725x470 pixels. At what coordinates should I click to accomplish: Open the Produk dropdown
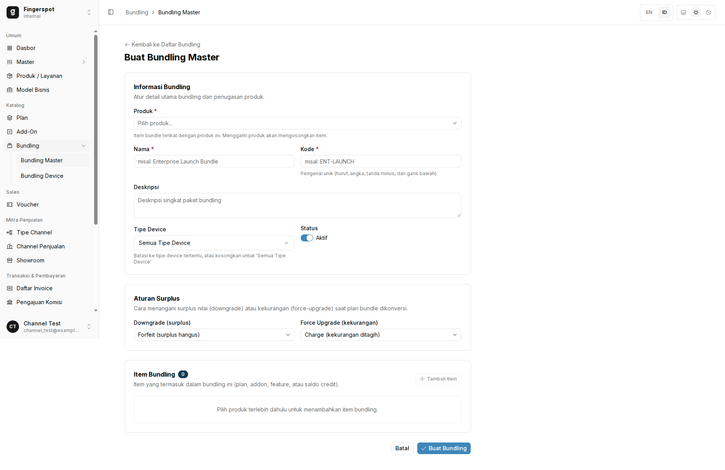coord(297,123)
